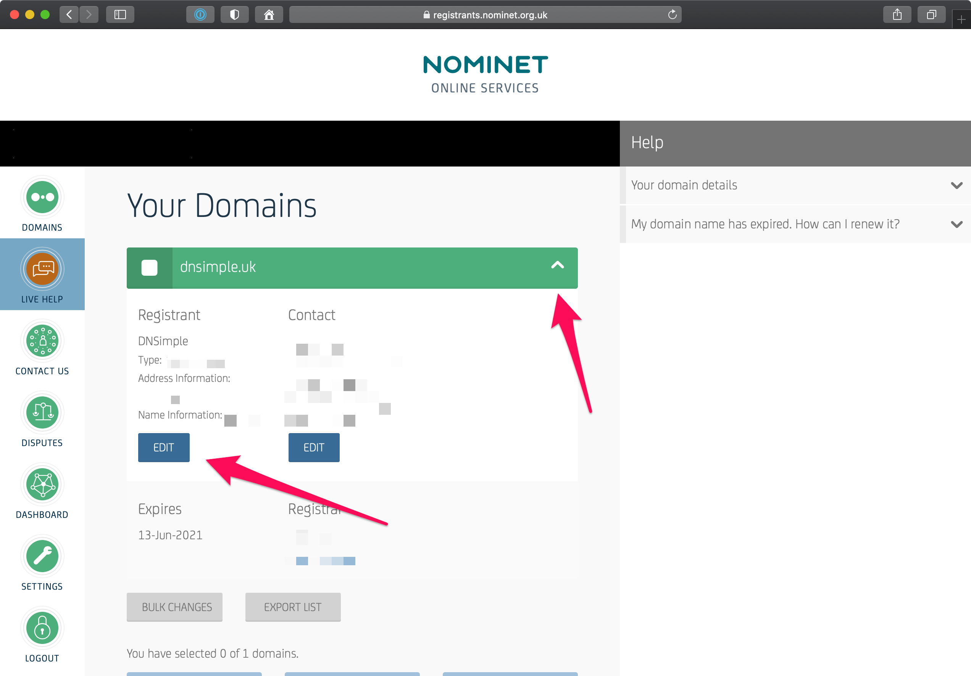Open the Help panel header

pos(647,142)
